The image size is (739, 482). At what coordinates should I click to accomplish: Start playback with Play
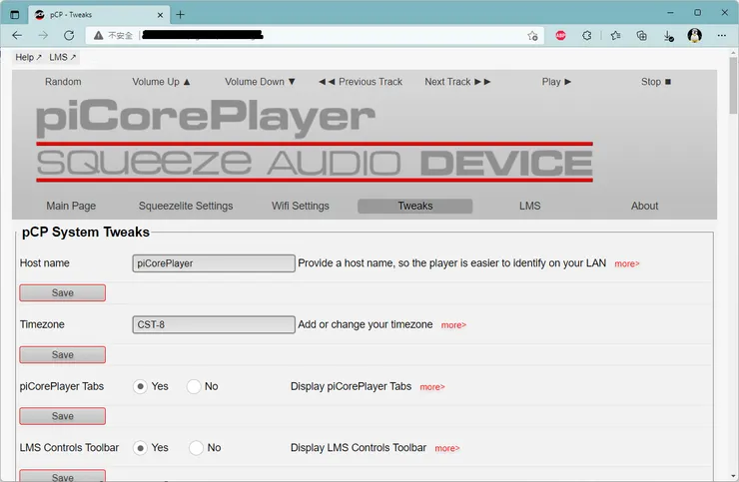tap(556, 82)
